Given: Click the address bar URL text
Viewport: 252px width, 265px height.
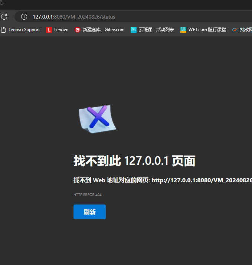Looking at the screenshot, I should tap(74, 17).
